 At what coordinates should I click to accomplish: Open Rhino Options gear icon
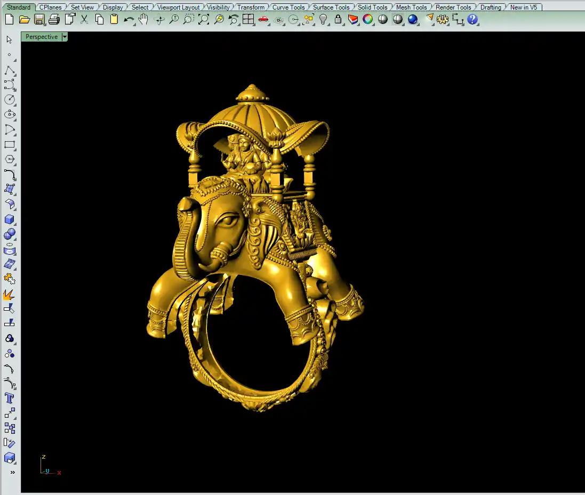(443, 20)
